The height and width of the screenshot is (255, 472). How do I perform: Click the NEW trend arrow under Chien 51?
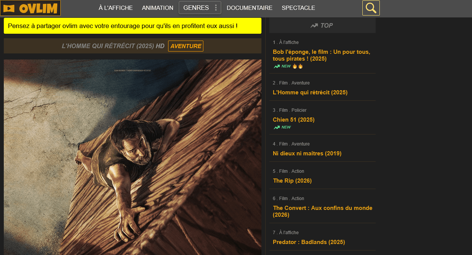276,127
